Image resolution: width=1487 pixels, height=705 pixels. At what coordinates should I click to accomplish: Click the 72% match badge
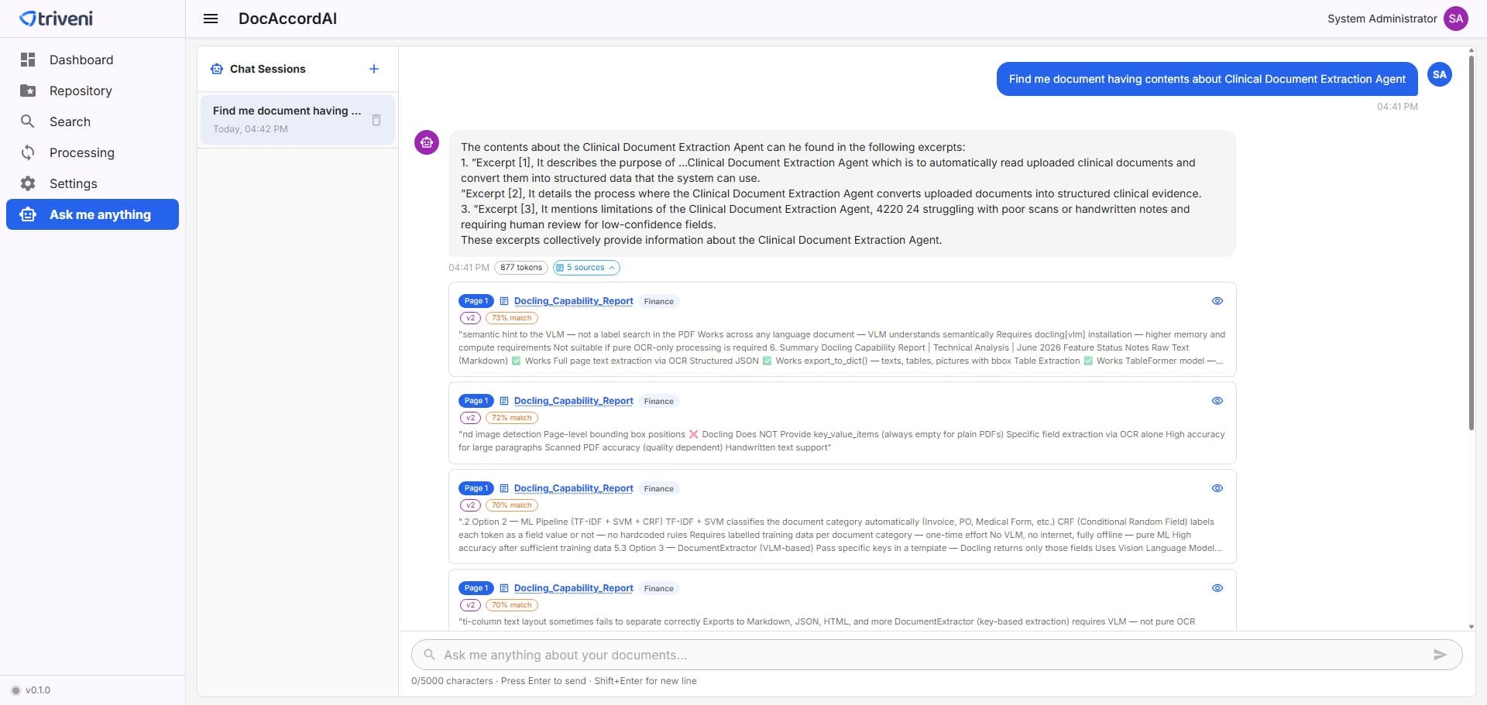tap(512, 418)
